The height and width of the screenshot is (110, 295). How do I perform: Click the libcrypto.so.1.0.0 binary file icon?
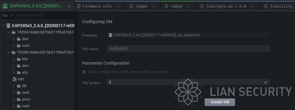[x=202, y=6]
